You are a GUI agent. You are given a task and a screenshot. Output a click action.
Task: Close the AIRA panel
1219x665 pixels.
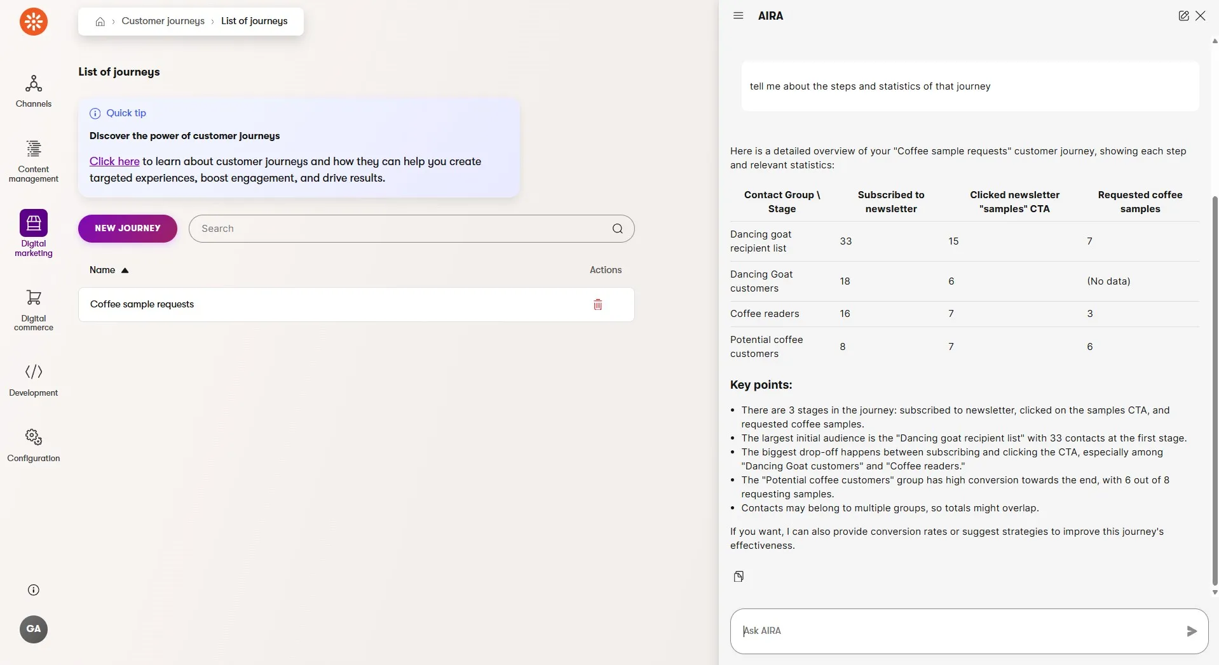(1201, 16)
